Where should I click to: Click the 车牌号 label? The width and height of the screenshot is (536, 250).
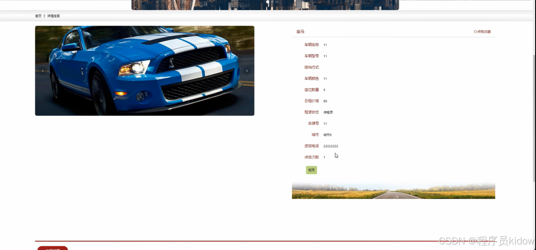[313, 124]
